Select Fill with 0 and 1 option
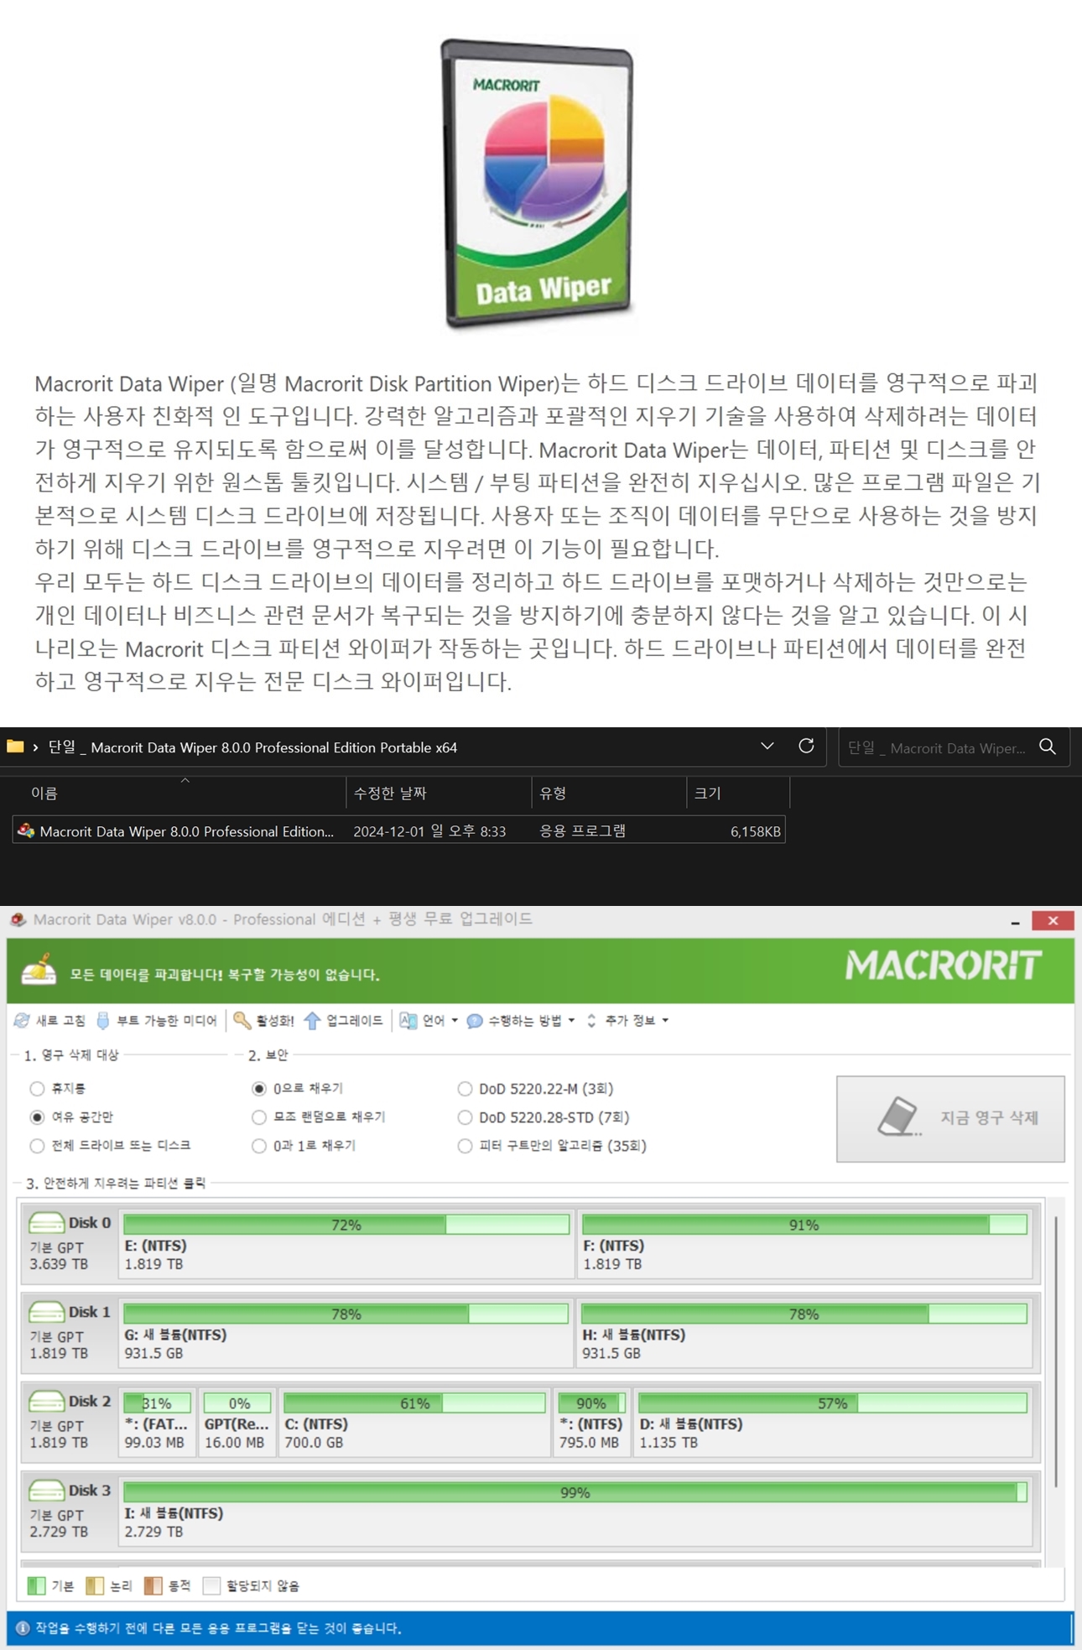The image size is (1082, 1650). pos(259,1146)
